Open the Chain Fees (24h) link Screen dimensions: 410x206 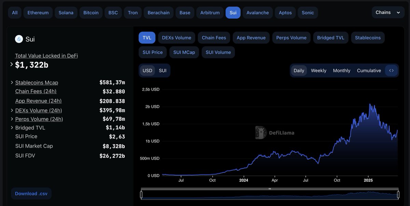point(36,91)
